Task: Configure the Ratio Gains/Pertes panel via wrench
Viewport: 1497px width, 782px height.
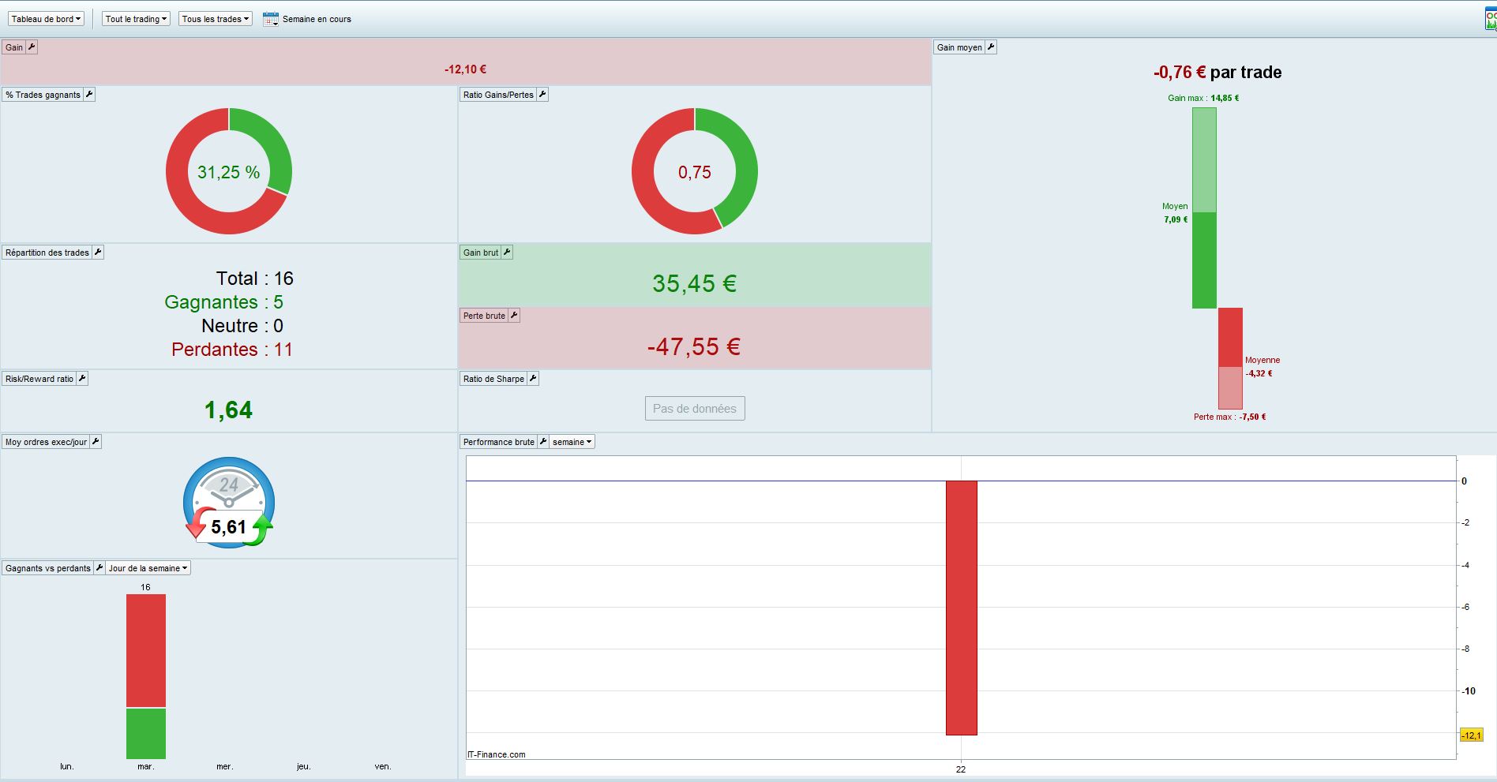Action: coord(542,95)
